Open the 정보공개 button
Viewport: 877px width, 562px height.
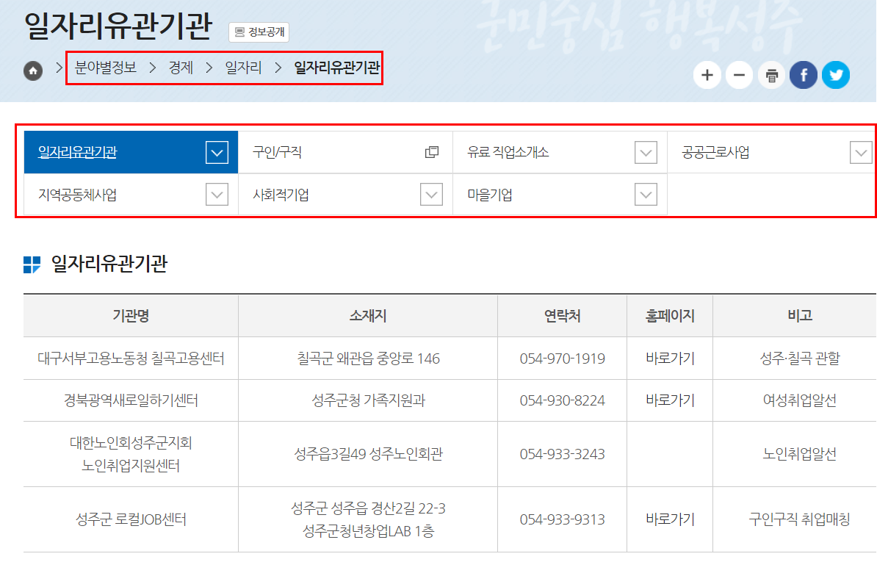(x=259, y=32)
